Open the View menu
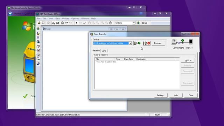Image resolution: width=224 pixels, height=126 pixels. click(x=51, y=19)
